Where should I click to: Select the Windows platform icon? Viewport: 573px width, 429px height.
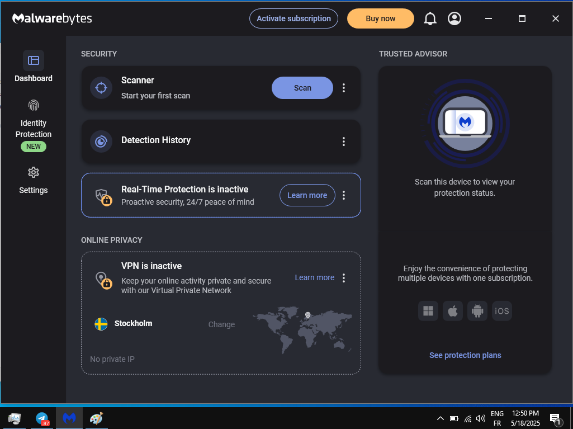click(x=428, y=311)
